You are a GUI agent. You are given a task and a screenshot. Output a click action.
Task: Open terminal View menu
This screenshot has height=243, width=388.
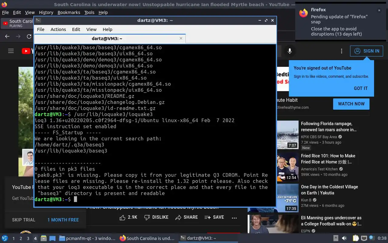91,29
